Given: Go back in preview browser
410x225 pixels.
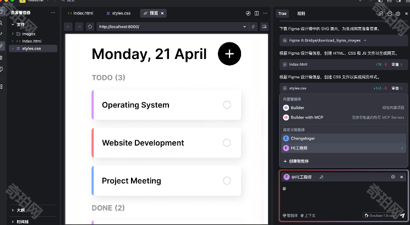Looking at the screenshot, I should click(x=68, y=26).
